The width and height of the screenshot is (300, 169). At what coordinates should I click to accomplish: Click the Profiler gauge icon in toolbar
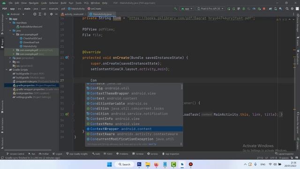254,8
